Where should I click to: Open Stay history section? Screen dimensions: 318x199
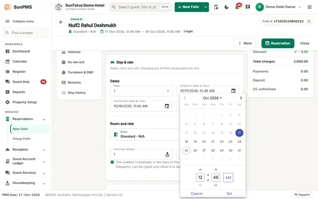79,92
